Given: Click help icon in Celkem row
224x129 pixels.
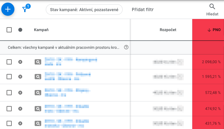Looking at the screenshot, I should click(x=126, y=47).
